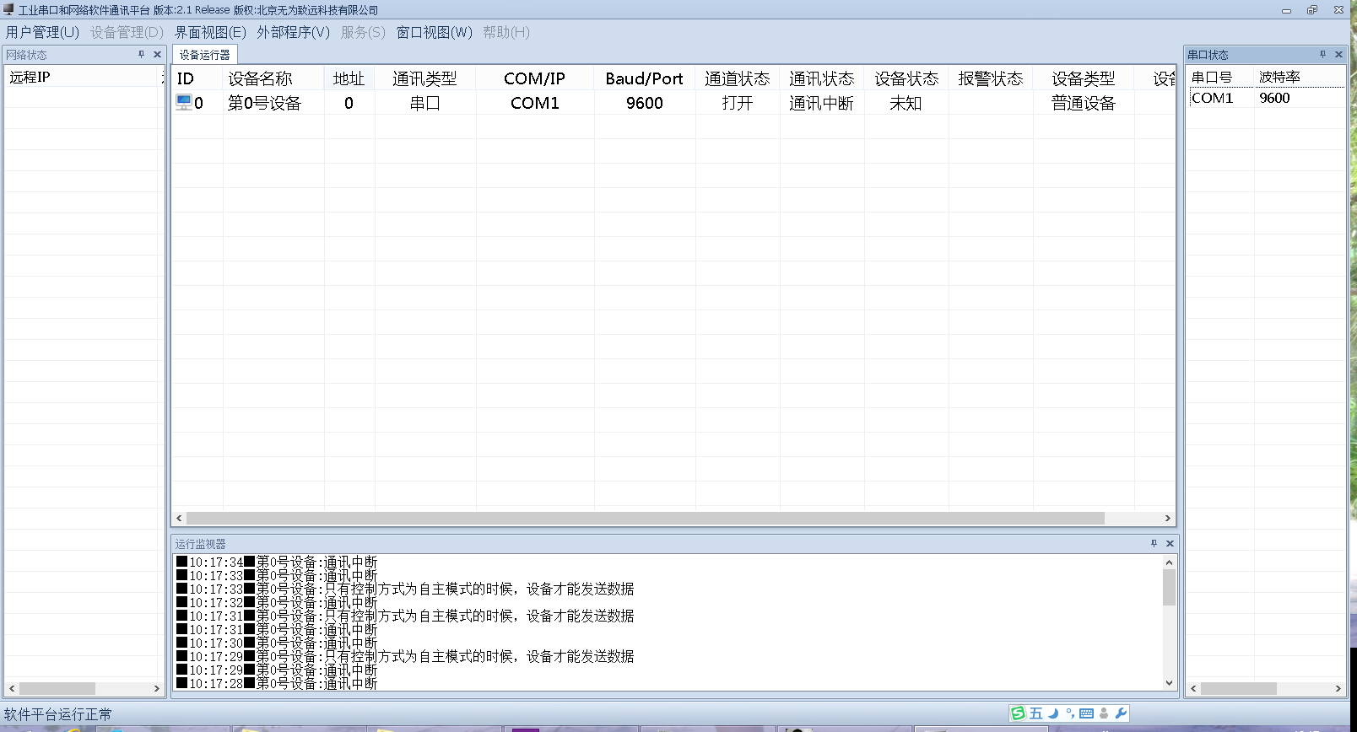Screen dimensions: 1357x732
Task: Open the 设备管理(D) menu
Action: click(x=127, y=32)
